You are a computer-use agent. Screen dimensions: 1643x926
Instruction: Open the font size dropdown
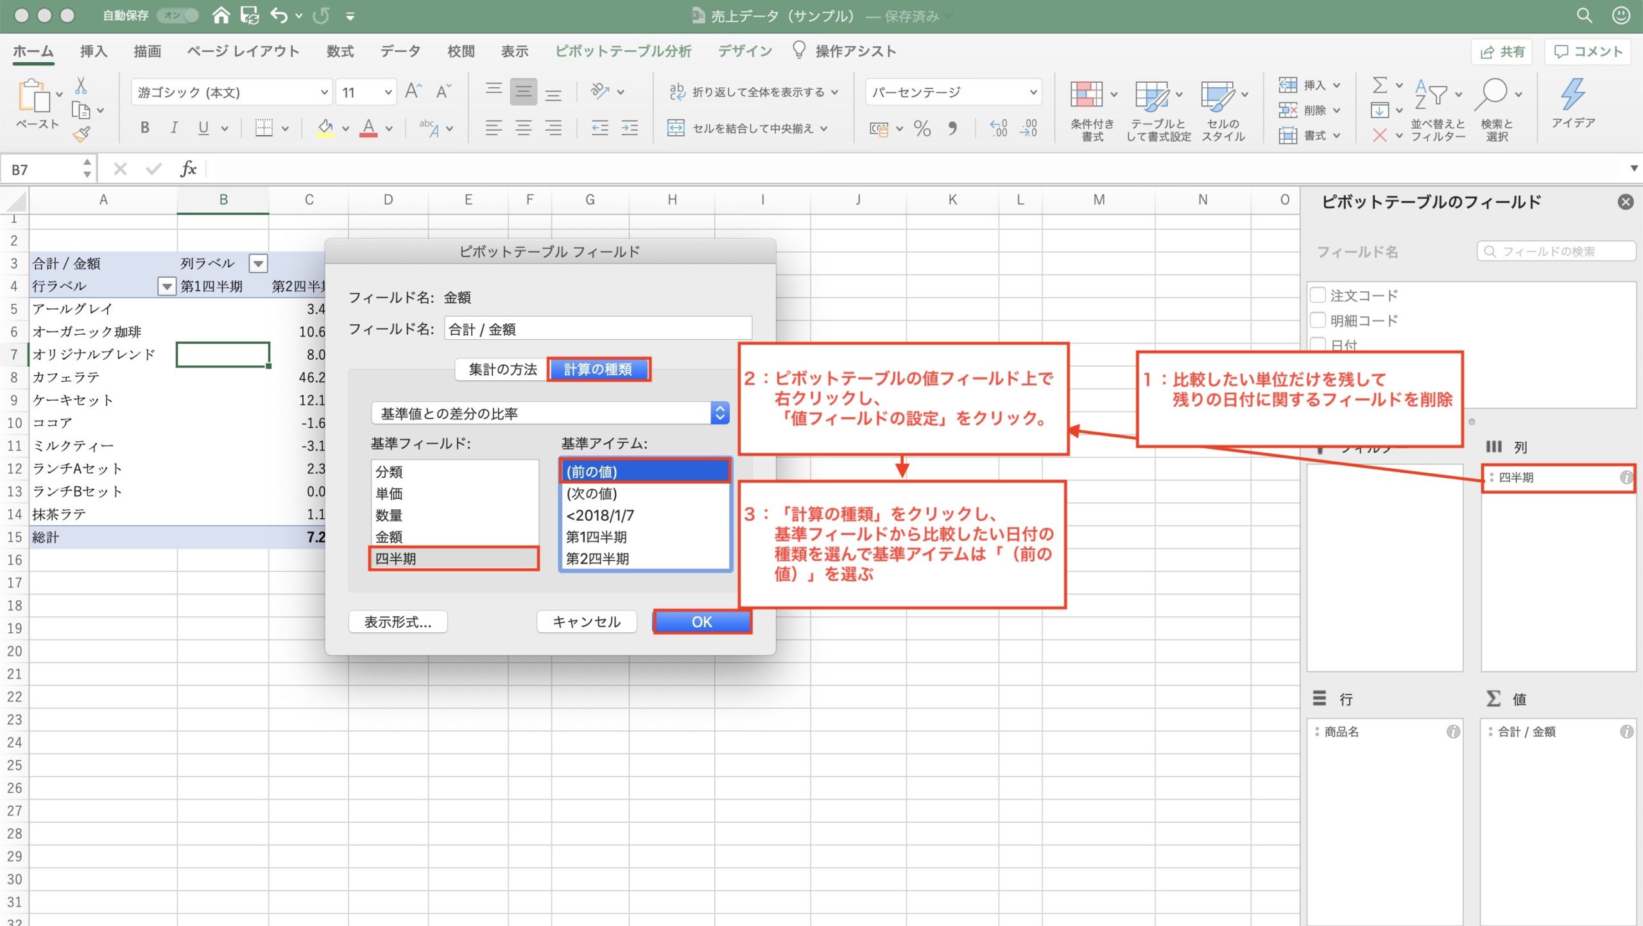tap(388, 92)
